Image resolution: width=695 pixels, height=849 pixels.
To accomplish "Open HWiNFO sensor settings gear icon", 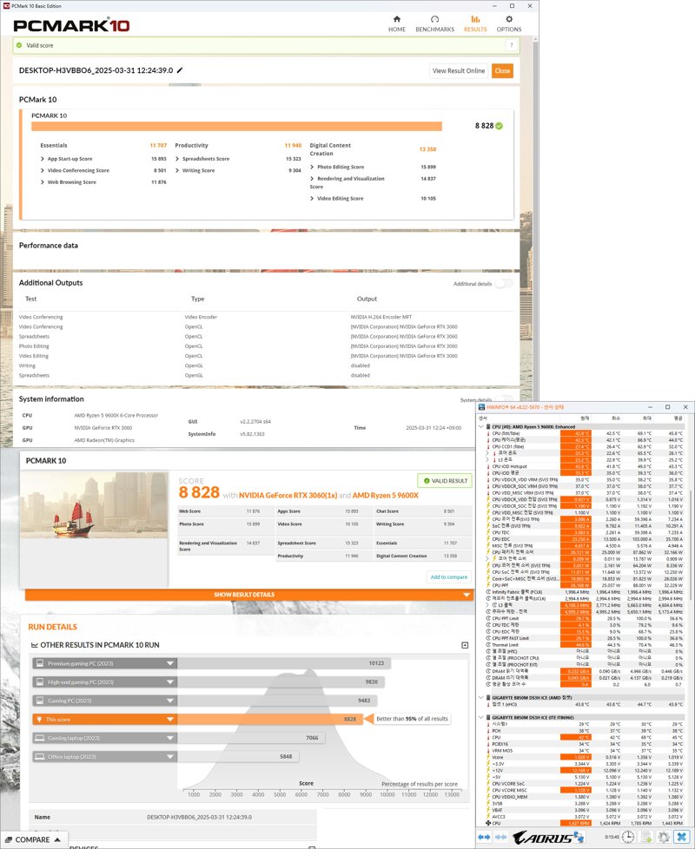I will point(664,837).
